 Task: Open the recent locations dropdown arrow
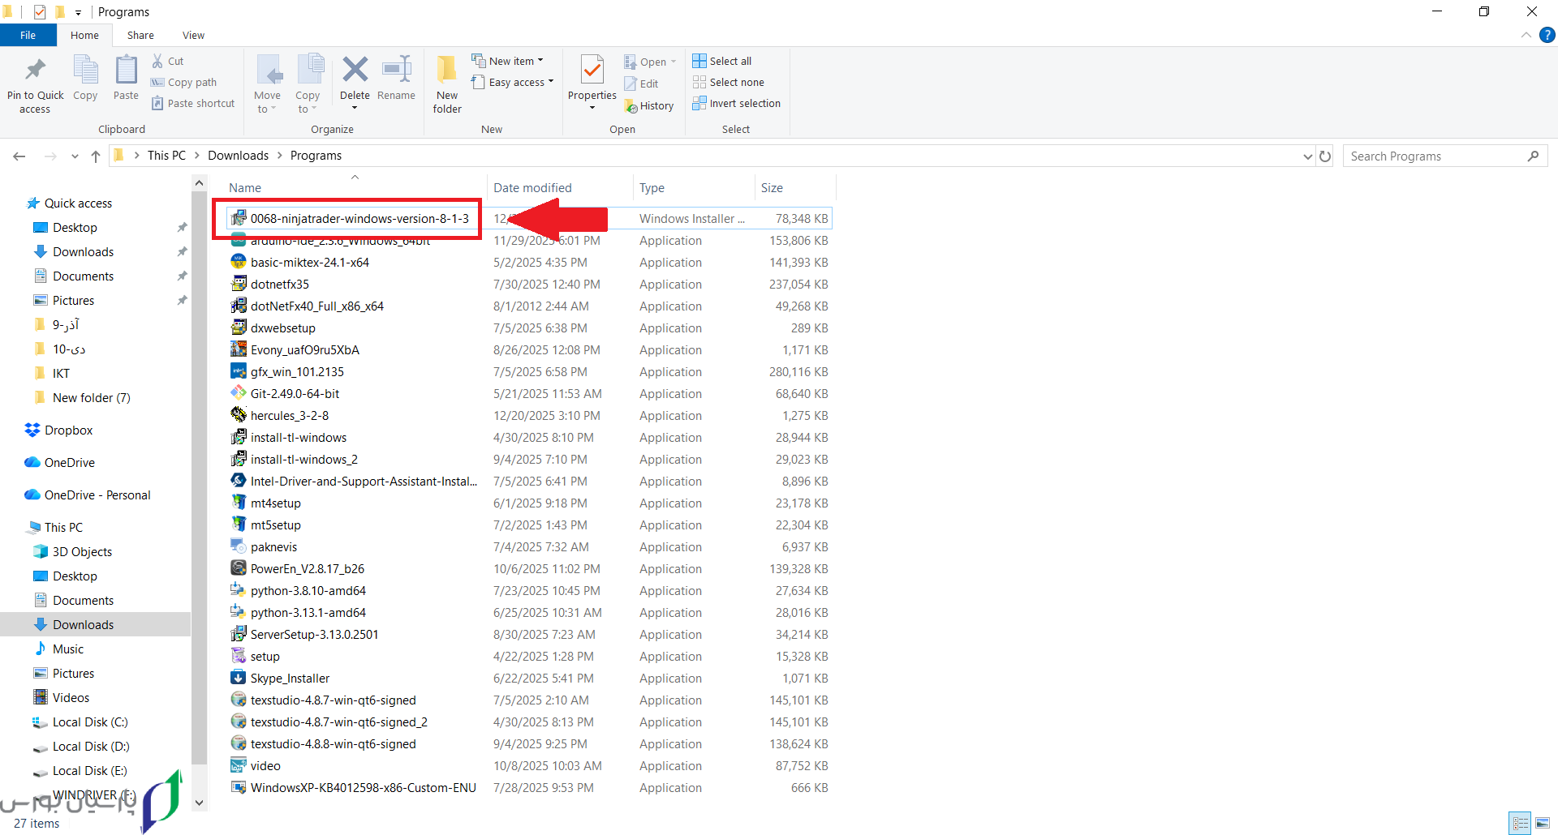click(x=75, y=156)
